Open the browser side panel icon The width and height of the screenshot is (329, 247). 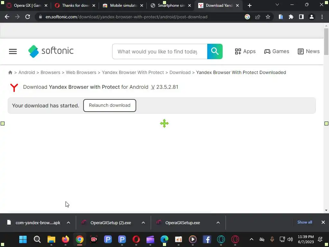point(301,17)
